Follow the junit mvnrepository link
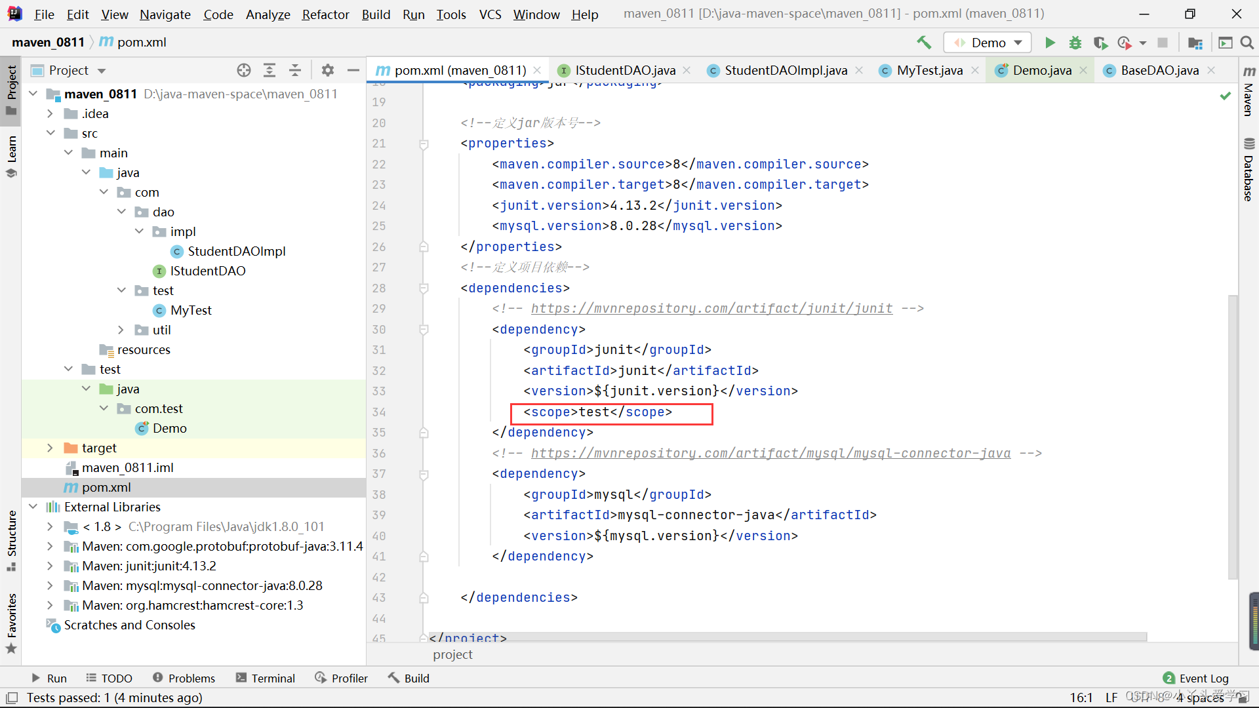 tap(711, 309)
